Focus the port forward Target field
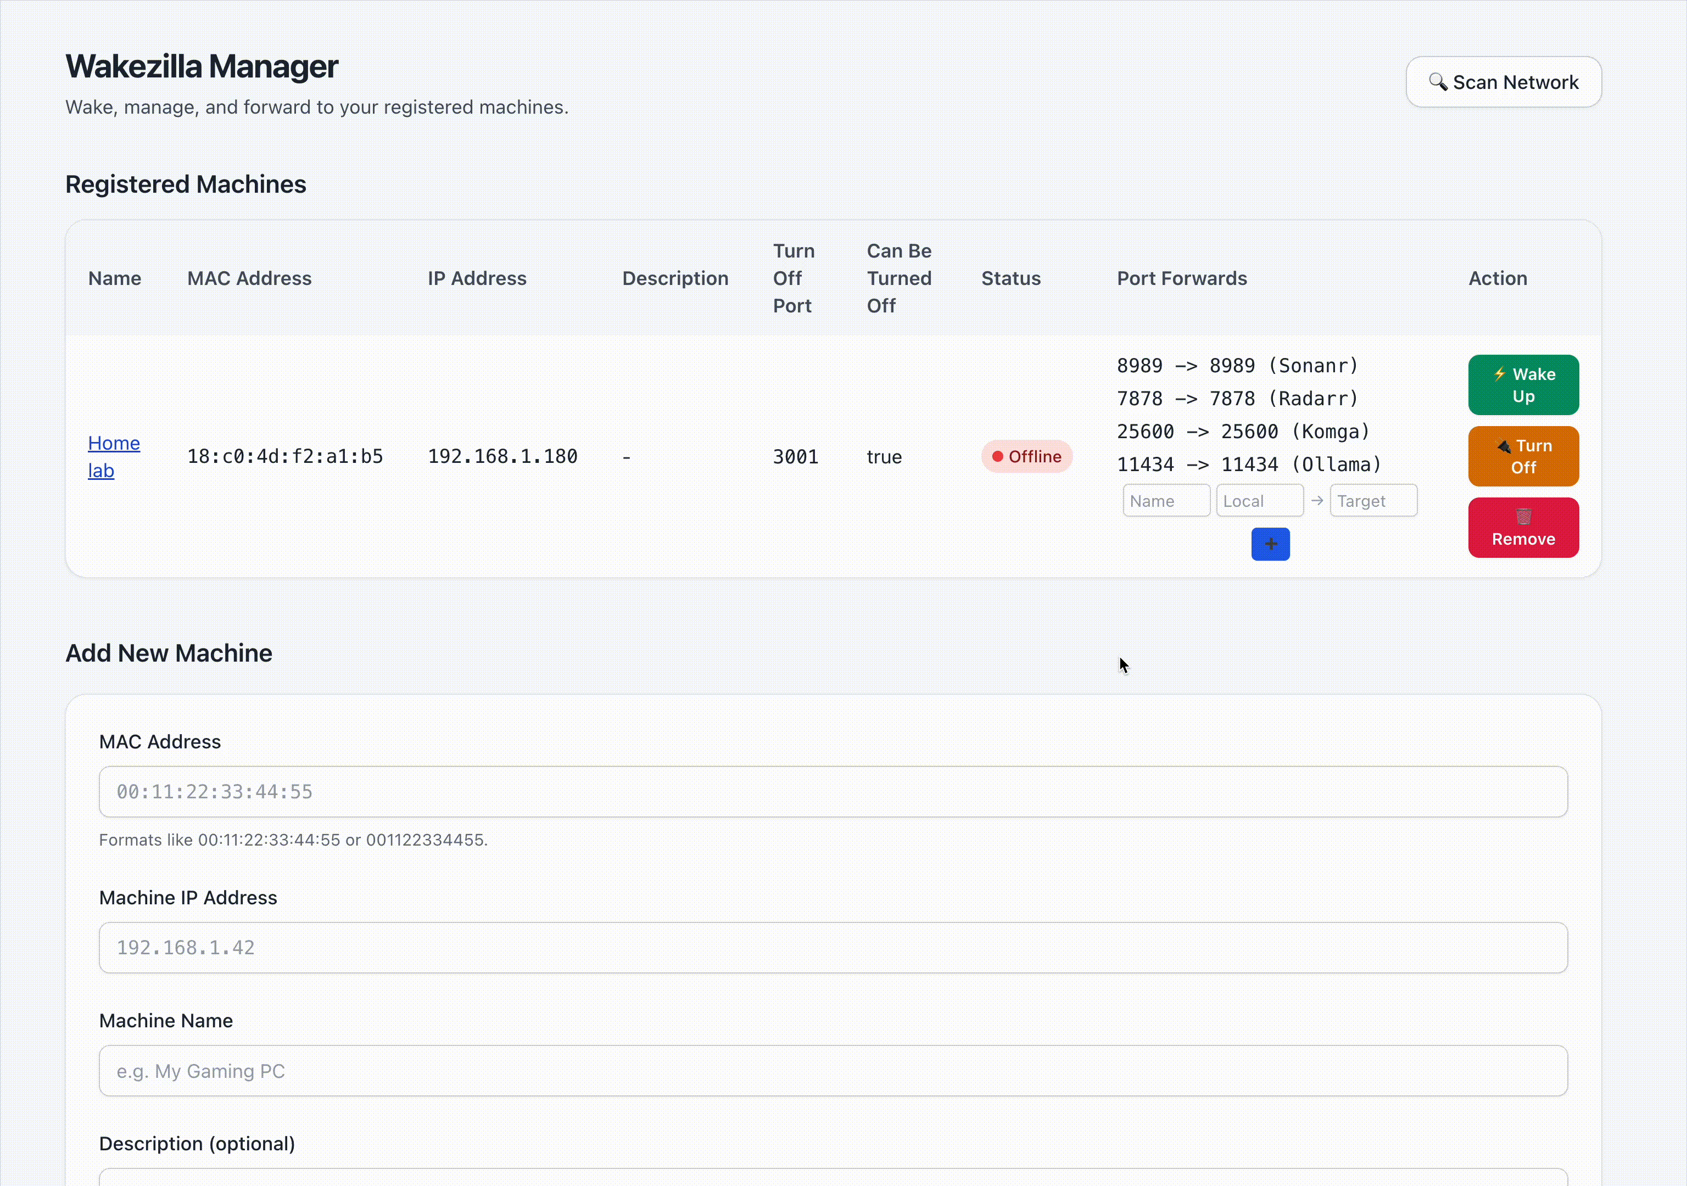 pos(1373,500)
